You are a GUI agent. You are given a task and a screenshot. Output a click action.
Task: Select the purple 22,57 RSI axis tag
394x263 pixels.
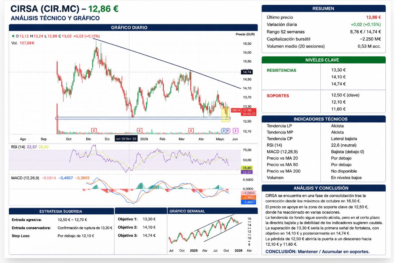[x=247, y=172]
